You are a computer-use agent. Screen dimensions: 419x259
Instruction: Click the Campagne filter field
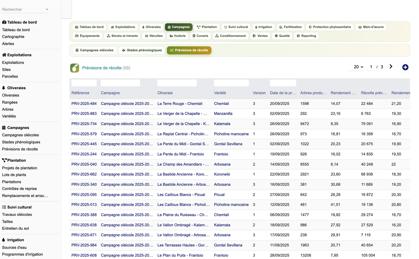tap(120, 83)
